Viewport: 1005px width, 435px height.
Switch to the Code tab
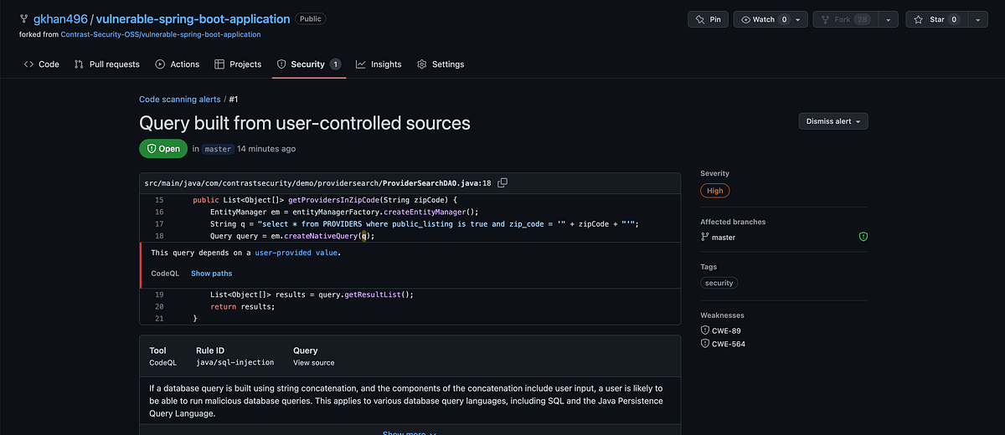tap(41, 64)
